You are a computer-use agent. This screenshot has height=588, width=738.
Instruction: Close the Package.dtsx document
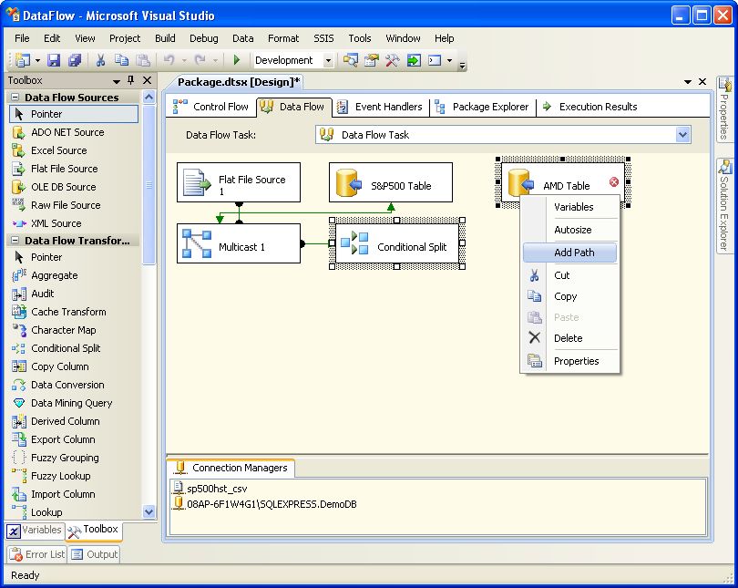[x=702, y=82]
